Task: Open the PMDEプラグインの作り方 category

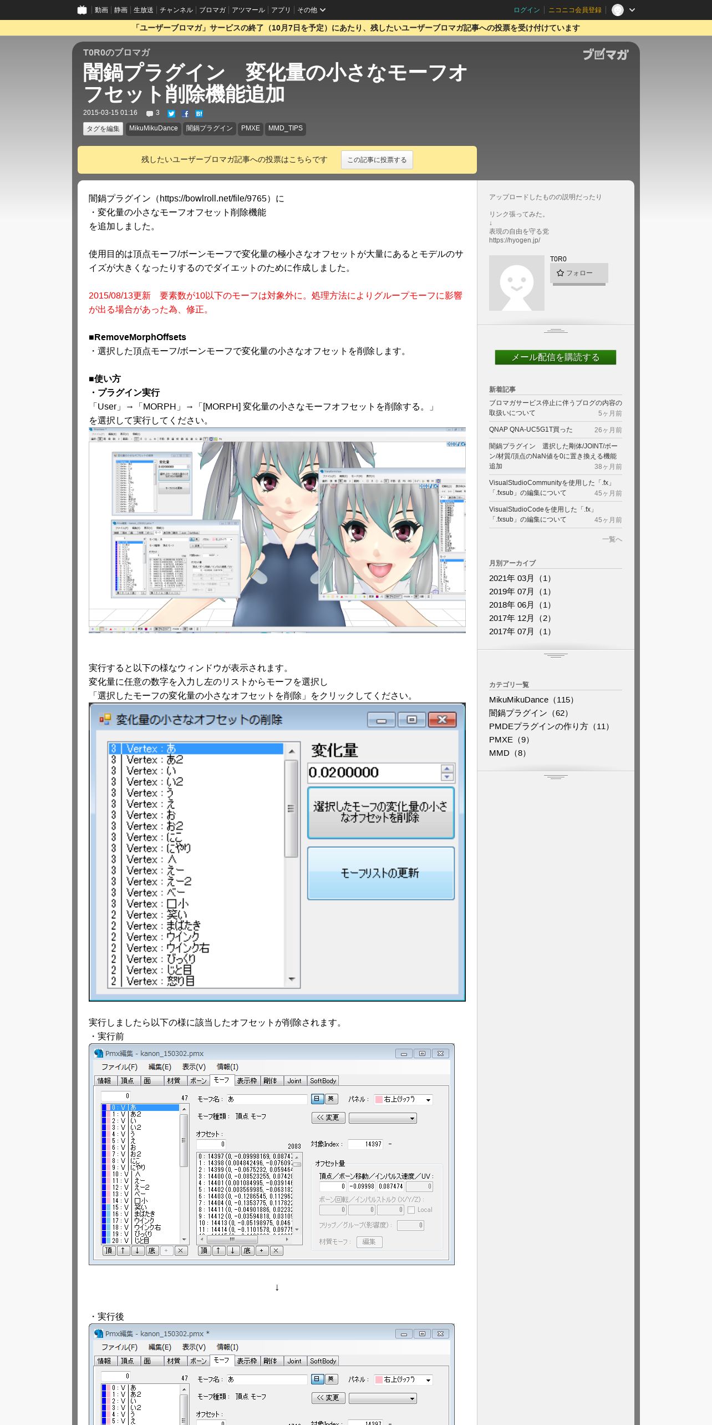Action: coord(551,726)
